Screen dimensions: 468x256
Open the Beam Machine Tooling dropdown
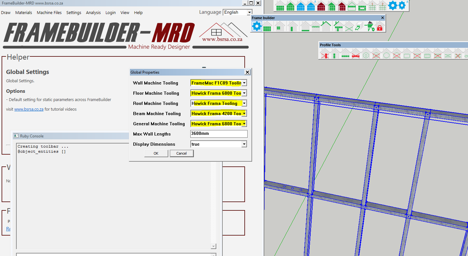(x=244, y=113)
